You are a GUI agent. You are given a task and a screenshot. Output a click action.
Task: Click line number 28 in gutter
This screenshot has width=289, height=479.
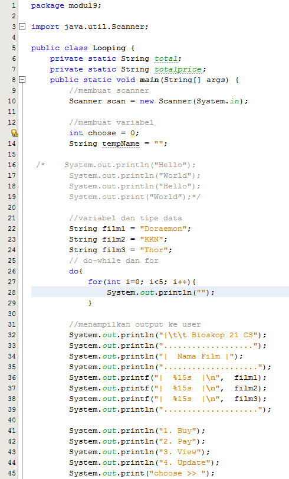[12, 292]
